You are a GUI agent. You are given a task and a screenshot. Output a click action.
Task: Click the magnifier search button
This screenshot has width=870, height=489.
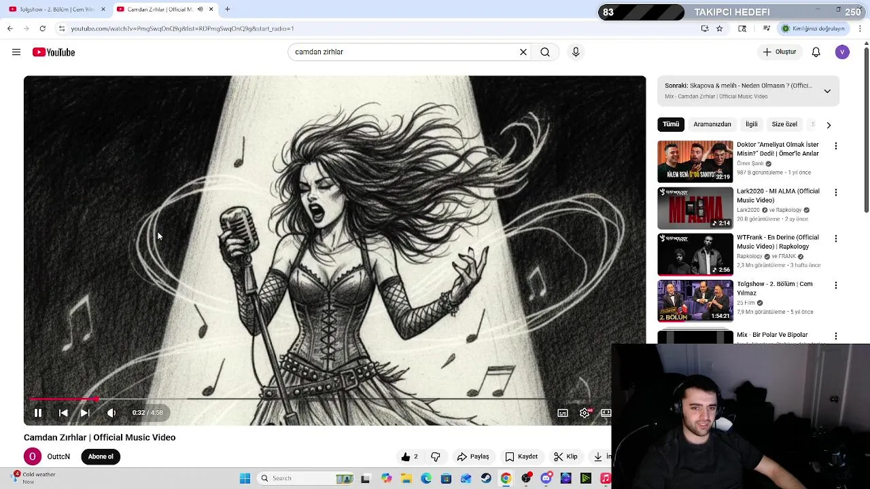(x=545, y=52)
